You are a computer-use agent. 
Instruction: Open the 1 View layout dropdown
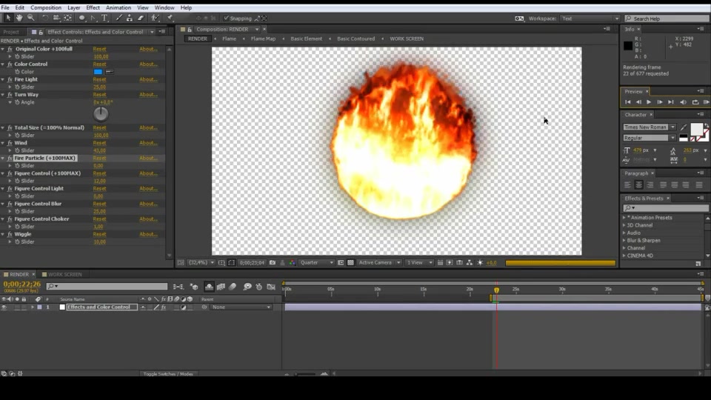click(x=419, y=262)
